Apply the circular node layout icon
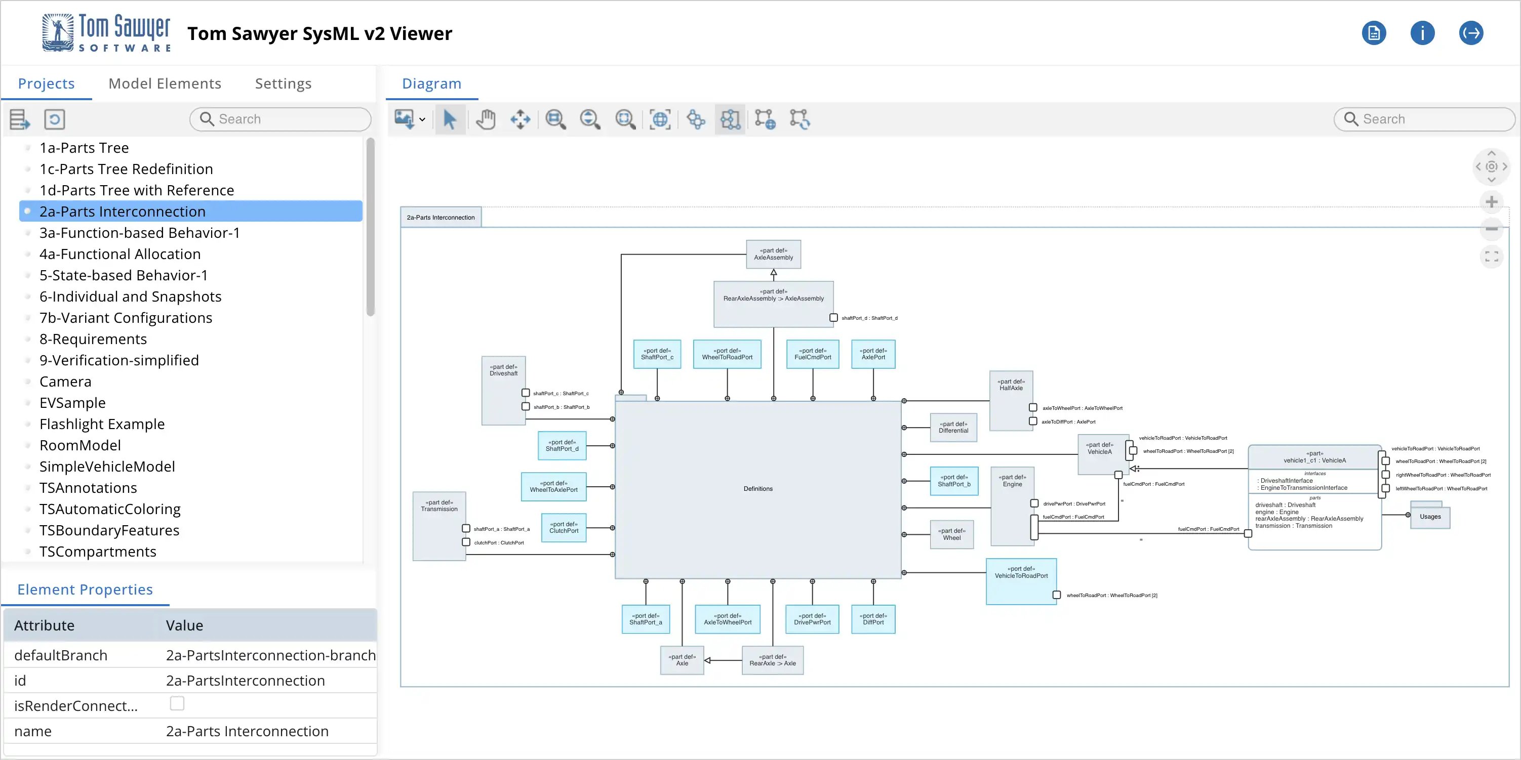Image resolution: width=1521 pixels, height=760 pixels. pyautogui.click(x=696, y=119)
